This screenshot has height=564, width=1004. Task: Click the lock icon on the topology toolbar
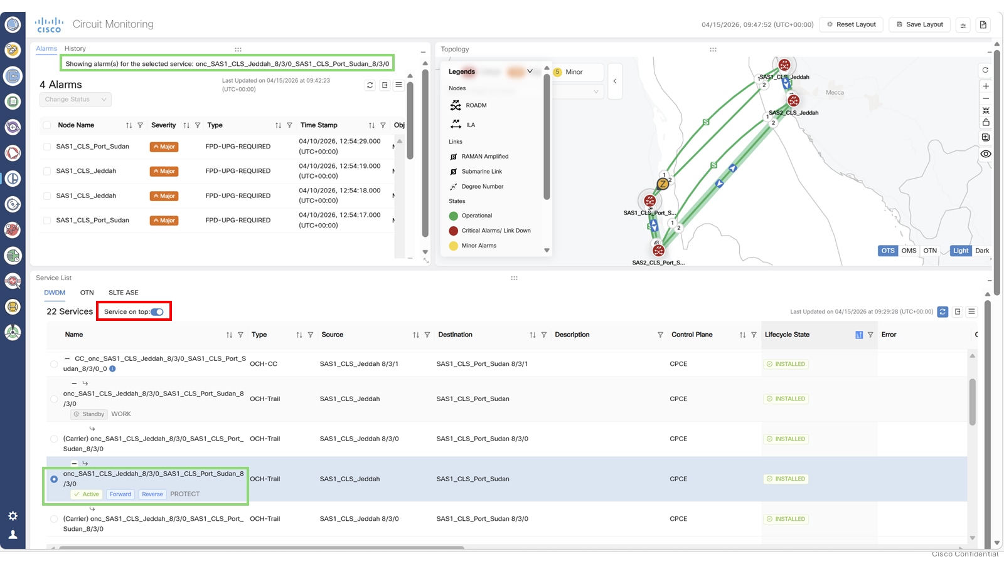click(x=986, y=123)
